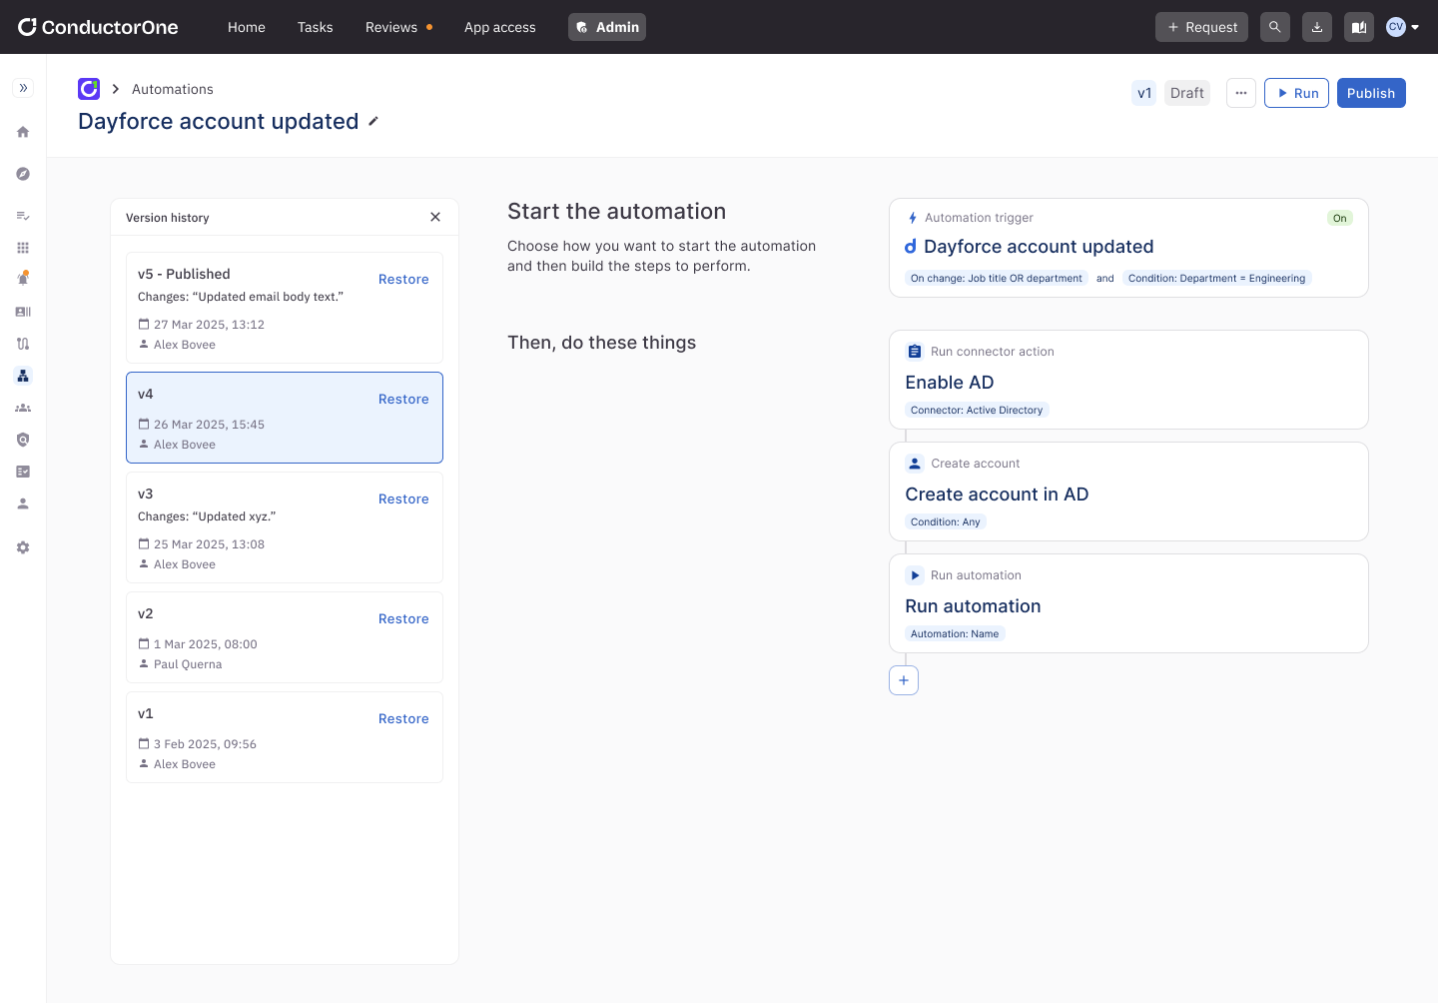Select the v5 - Published version card
Viewport: 1438px width, 1003px height.
pyautogui.click(x=285, y=308)
